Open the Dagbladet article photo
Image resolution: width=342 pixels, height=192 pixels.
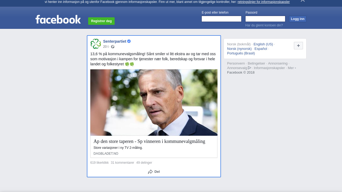(x=154, y=103)
